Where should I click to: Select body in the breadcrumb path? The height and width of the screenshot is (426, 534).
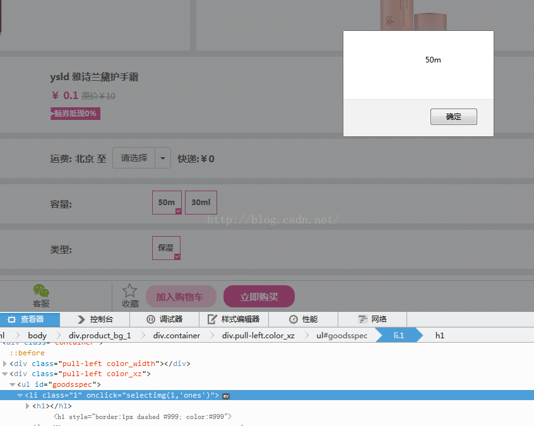pyautogui.click(x=37, y=336)
